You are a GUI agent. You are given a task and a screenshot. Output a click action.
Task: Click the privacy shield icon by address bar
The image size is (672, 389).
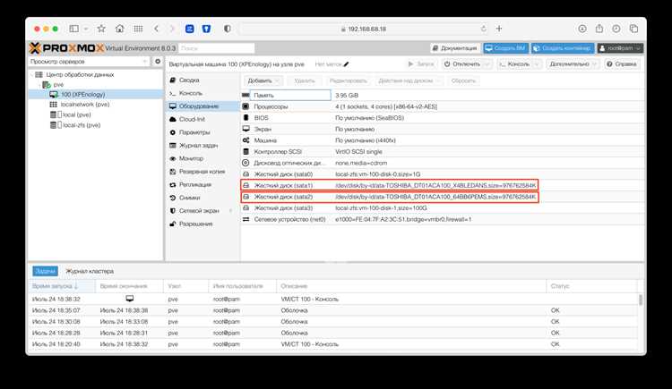click(228, 29)
